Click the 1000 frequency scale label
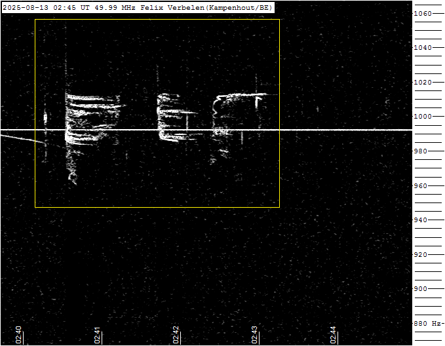Viewport: 445px width, 346px height. (423, 117)
